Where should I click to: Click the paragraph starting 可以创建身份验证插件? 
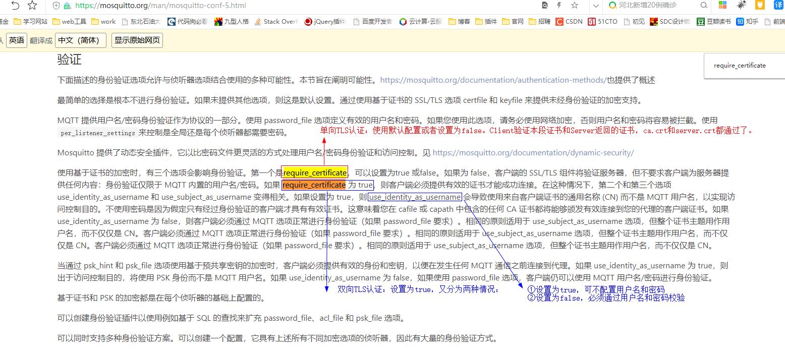coord(231,318)
